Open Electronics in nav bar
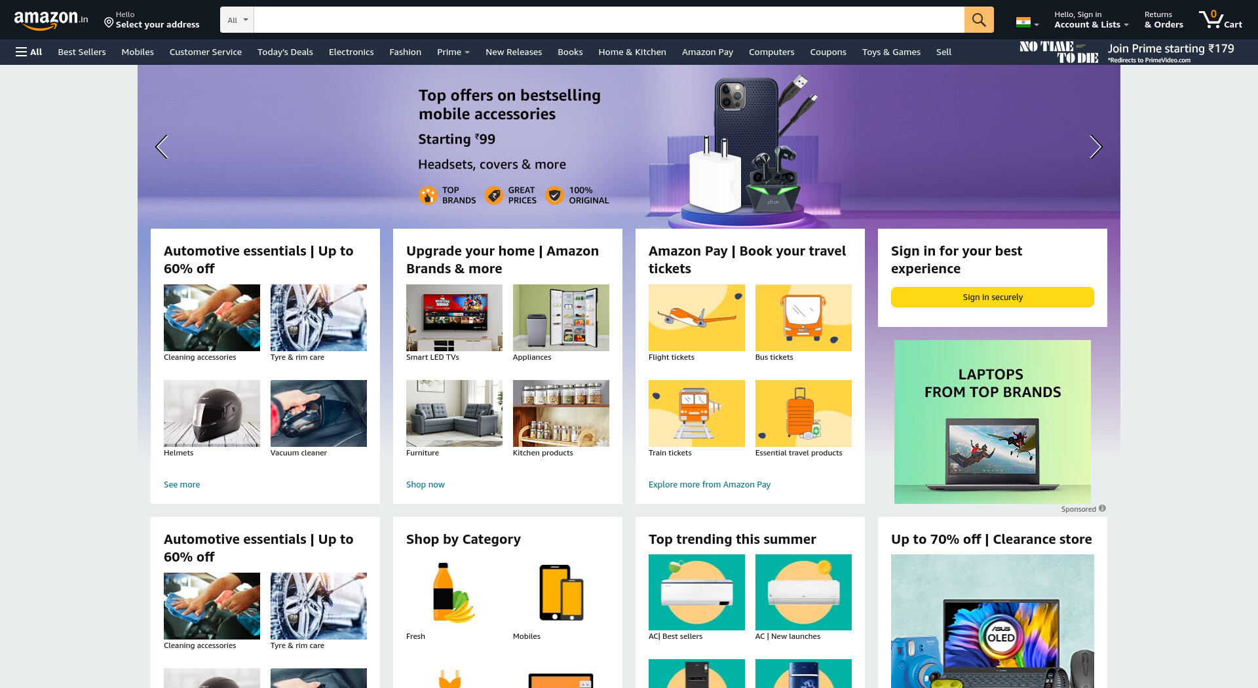The image size is (1258, 688). (351, 52)
